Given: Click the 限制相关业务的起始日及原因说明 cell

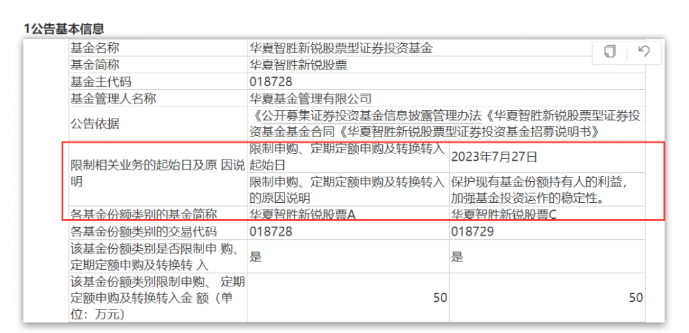Looking at the screenshot, I should (x=158, y=174).
